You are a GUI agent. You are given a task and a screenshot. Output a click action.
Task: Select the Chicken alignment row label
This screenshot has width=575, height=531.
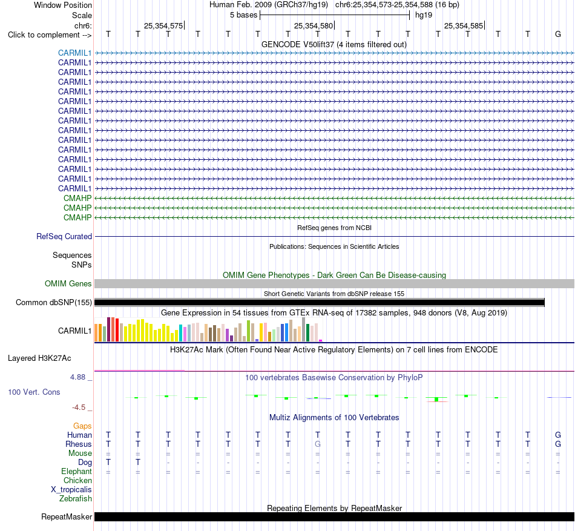(x=77, y=480)
